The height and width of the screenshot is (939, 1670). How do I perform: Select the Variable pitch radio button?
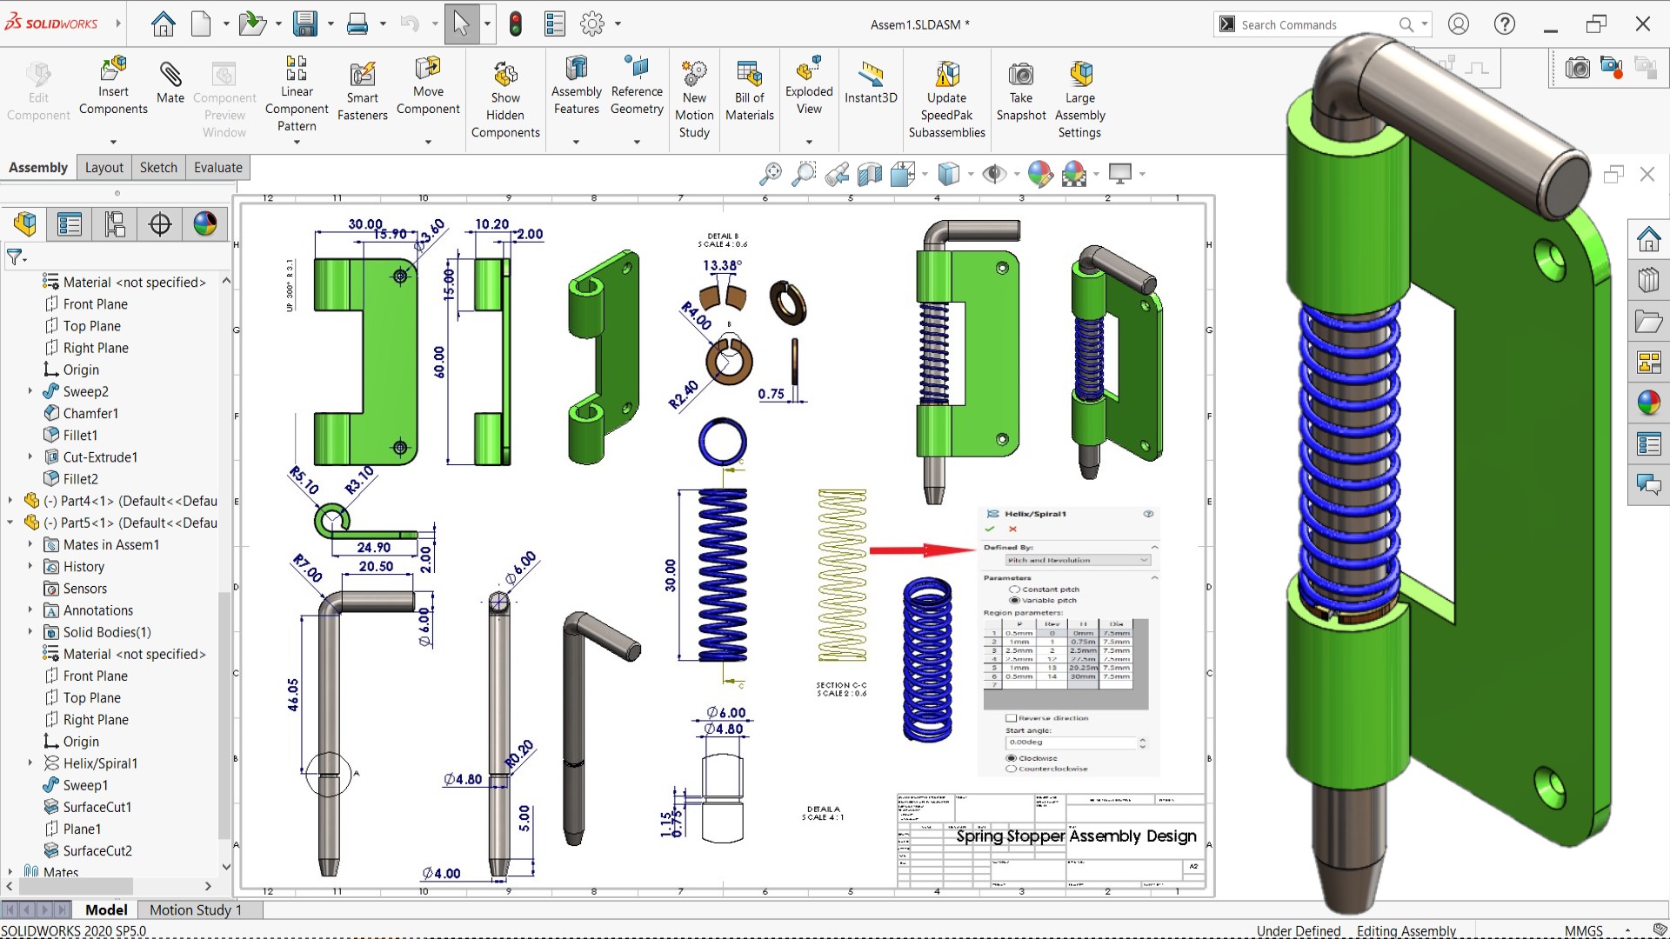(x=1014, y=600)
